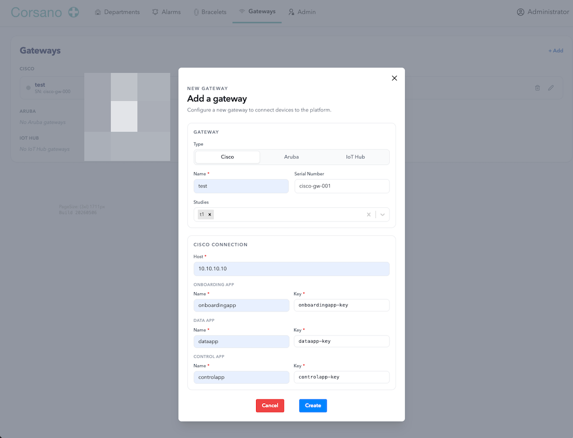The width and height of the screenshot is (573, 438).
Task: Expand the Studies dropdown arrow
Action: (x=382, y=215)
